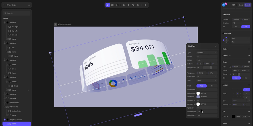The image size is (253, 126).
Task: Open the Light Color white swatch
Action: coord(198,93)
